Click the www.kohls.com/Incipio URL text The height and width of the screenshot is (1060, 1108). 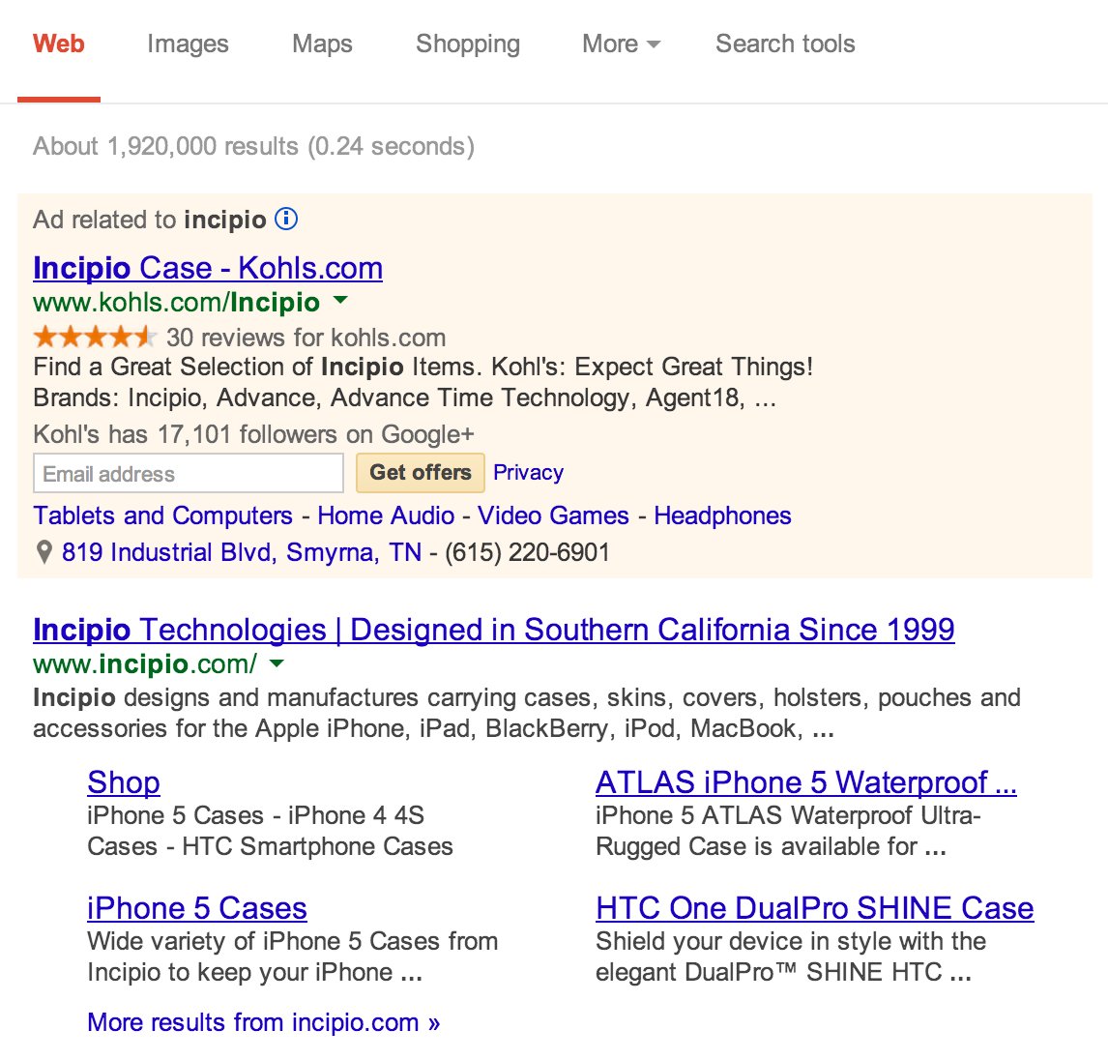177,303
